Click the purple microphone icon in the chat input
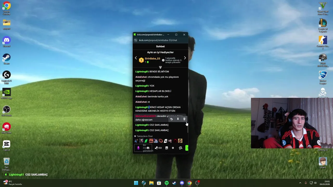 coord(138,148)
